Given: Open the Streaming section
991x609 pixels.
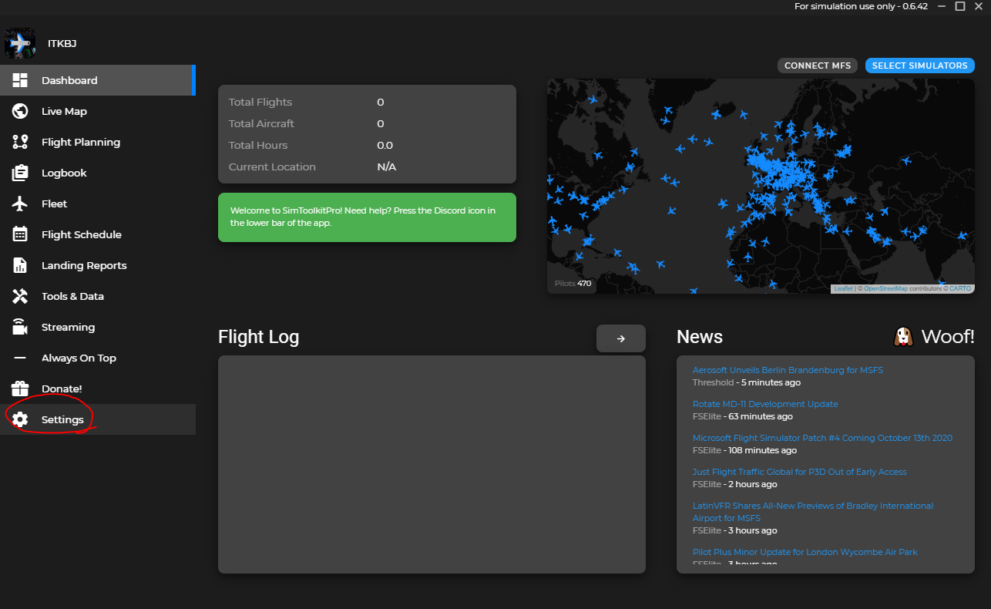Looking at the screenshot, I should coord(97,327).
